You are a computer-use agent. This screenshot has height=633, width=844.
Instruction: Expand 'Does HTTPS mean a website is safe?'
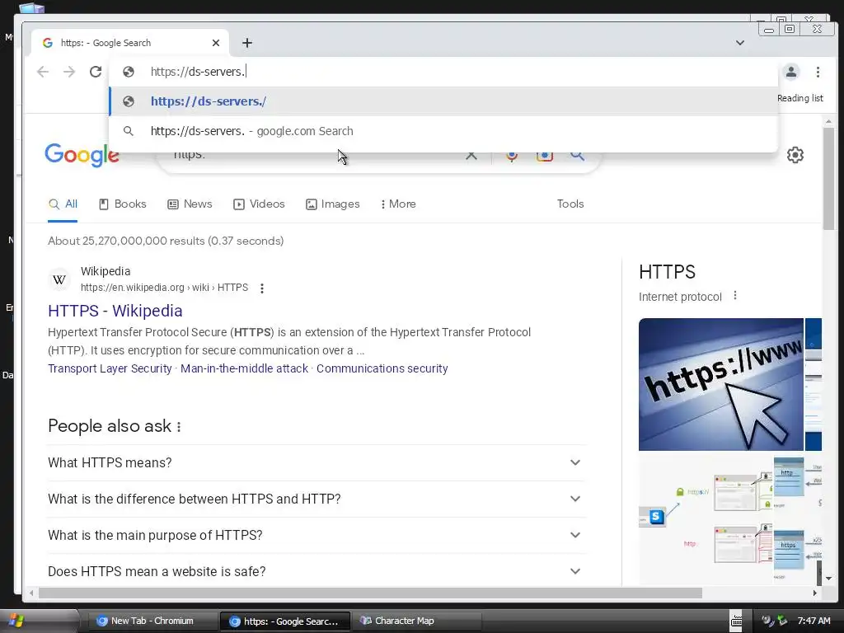tap(316, 572)
